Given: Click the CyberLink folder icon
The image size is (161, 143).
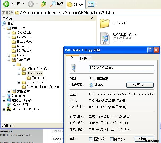Looking at the screenshot, I should coord(14,33).
